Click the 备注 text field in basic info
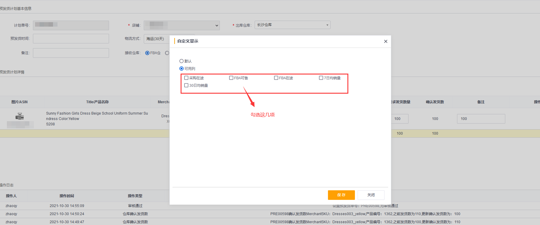This screenshot has width=540, height=225. pos(71,53)
